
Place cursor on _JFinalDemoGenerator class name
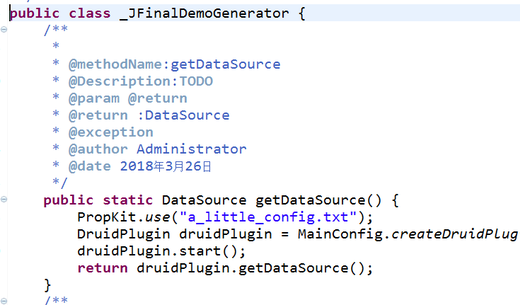click(x=204, y=13)
